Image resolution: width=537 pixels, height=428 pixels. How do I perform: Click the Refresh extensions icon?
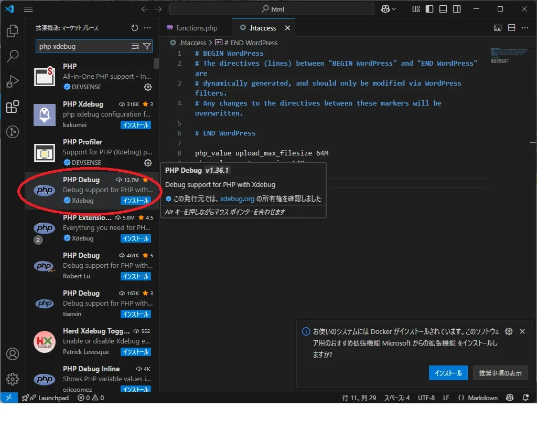135,28
